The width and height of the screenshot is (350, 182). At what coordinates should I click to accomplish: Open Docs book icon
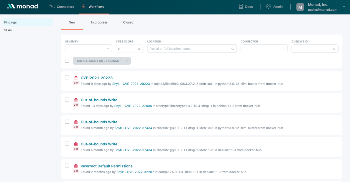(241, 6)
